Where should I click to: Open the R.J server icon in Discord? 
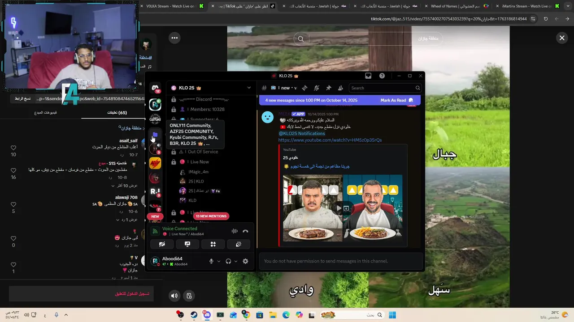click(x=155, y=192)
